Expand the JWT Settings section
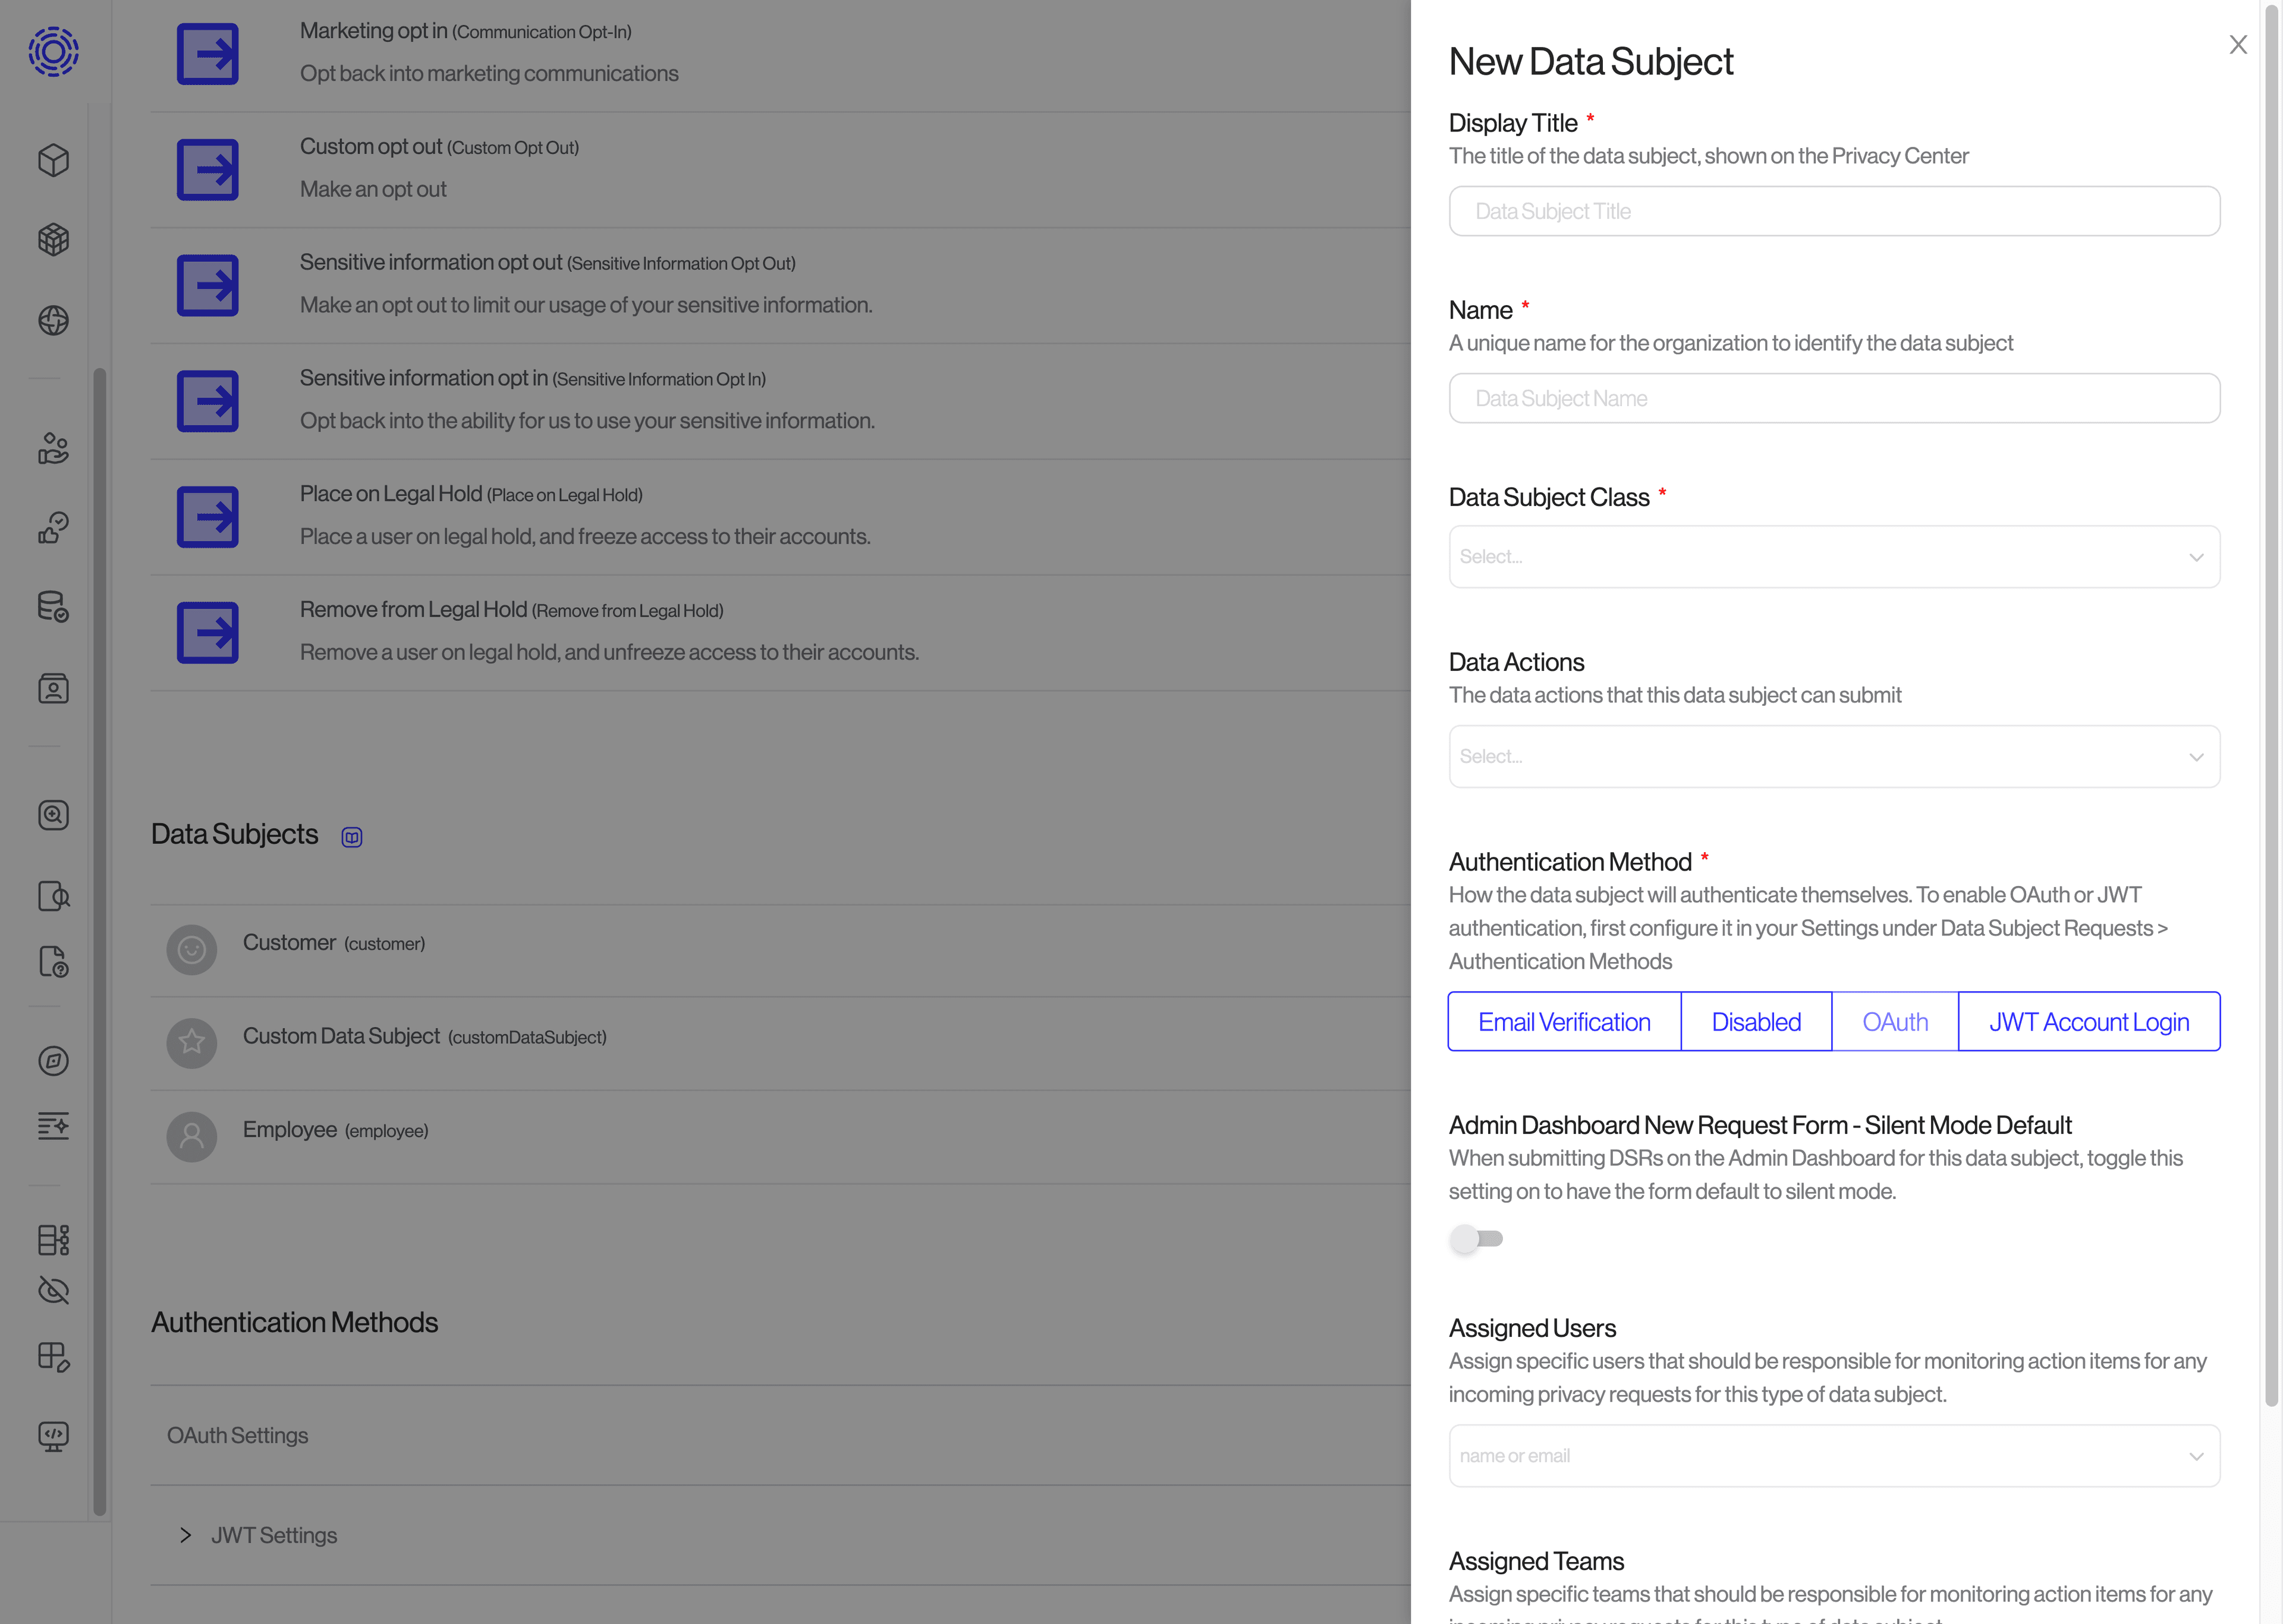 tap(273, 1534)
